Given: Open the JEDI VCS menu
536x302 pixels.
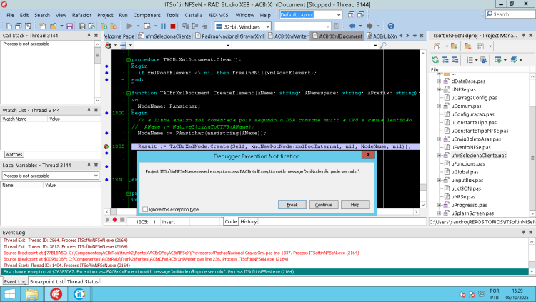Looking at the screenshot, I should pos(218,15).
